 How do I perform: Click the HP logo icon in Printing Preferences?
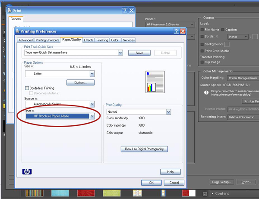(x=27, y=171)
